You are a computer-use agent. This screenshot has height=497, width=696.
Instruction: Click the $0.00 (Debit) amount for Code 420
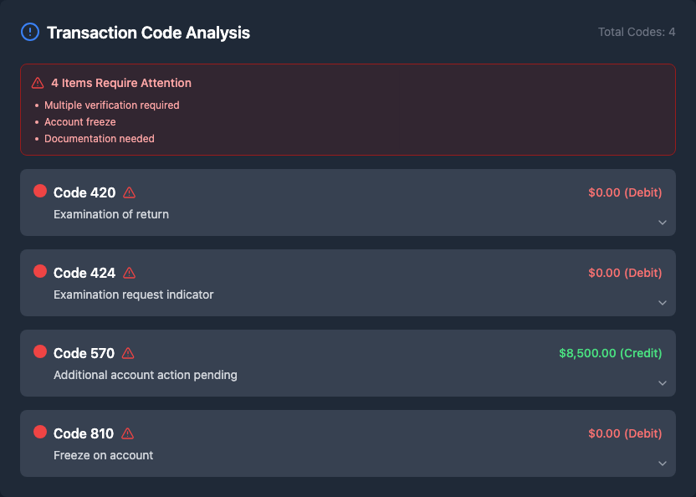(624, 192)
